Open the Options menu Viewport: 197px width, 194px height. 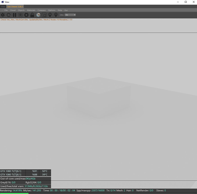(x=52, y=10)
